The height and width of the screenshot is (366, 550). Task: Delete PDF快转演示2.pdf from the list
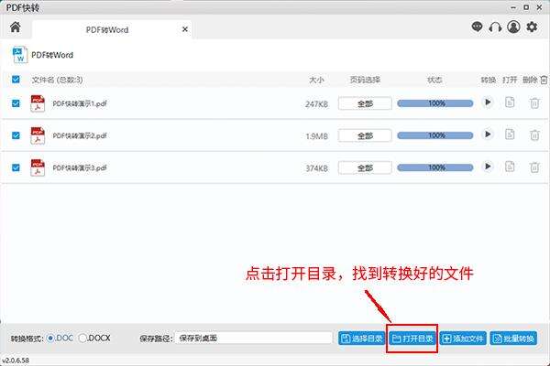tap(534, 135)
